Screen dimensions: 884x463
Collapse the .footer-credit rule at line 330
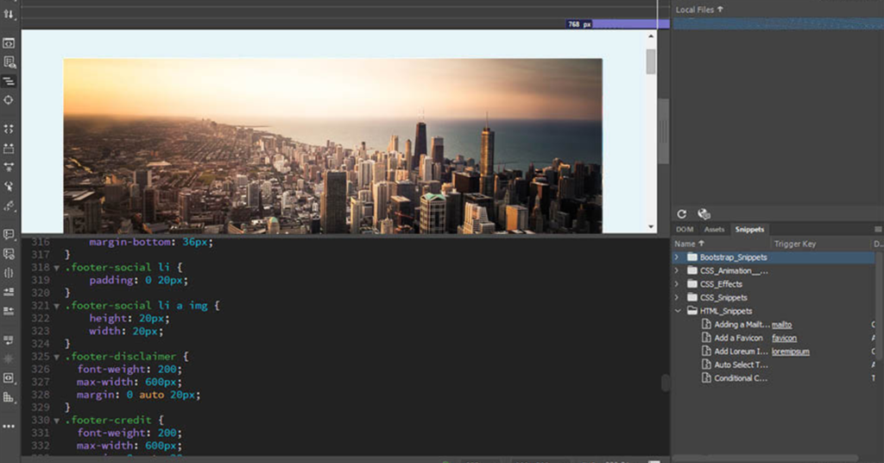(x=57, y=421)
